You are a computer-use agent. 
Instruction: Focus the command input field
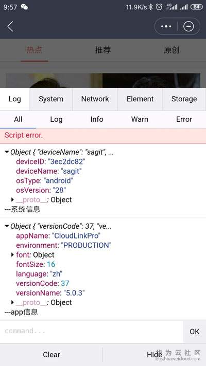(x=91, y=331)
